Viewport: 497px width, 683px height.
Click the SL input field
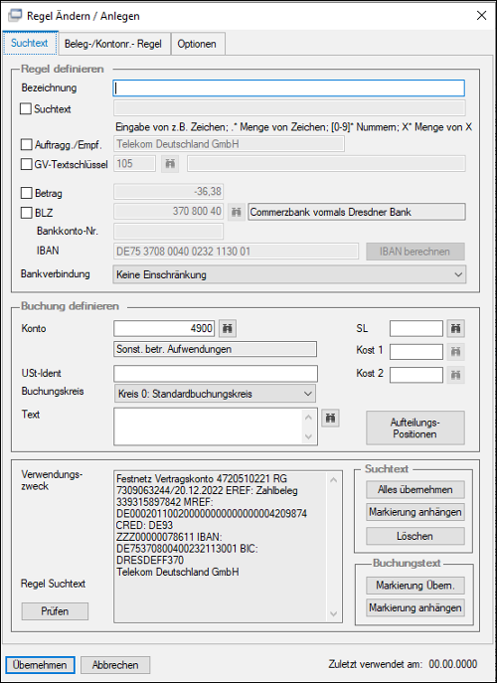(415, 328)
